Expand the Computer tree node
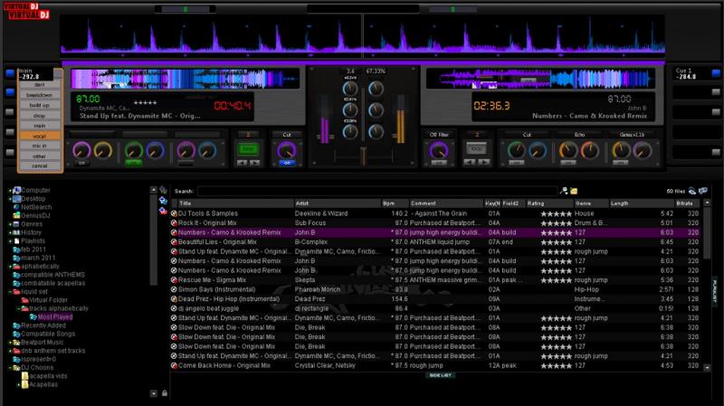The width and height of the screenshot is (724, 406). coord(10,190)
